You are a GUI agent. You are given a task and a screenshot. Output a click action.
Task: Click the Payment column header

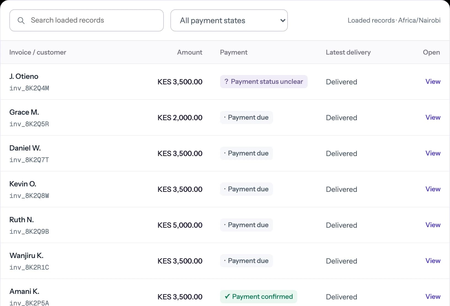pyautogui.click(x=234, y=52)
